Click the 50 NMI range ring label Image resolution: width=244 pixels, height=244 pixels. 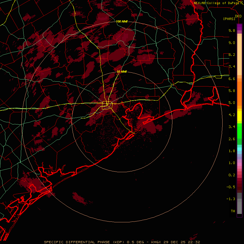tap(122, 72)
